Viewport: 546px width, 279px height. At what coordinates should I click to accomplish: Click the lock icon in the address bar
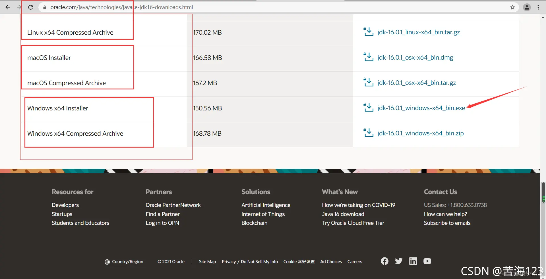click(x=45, y=7)
